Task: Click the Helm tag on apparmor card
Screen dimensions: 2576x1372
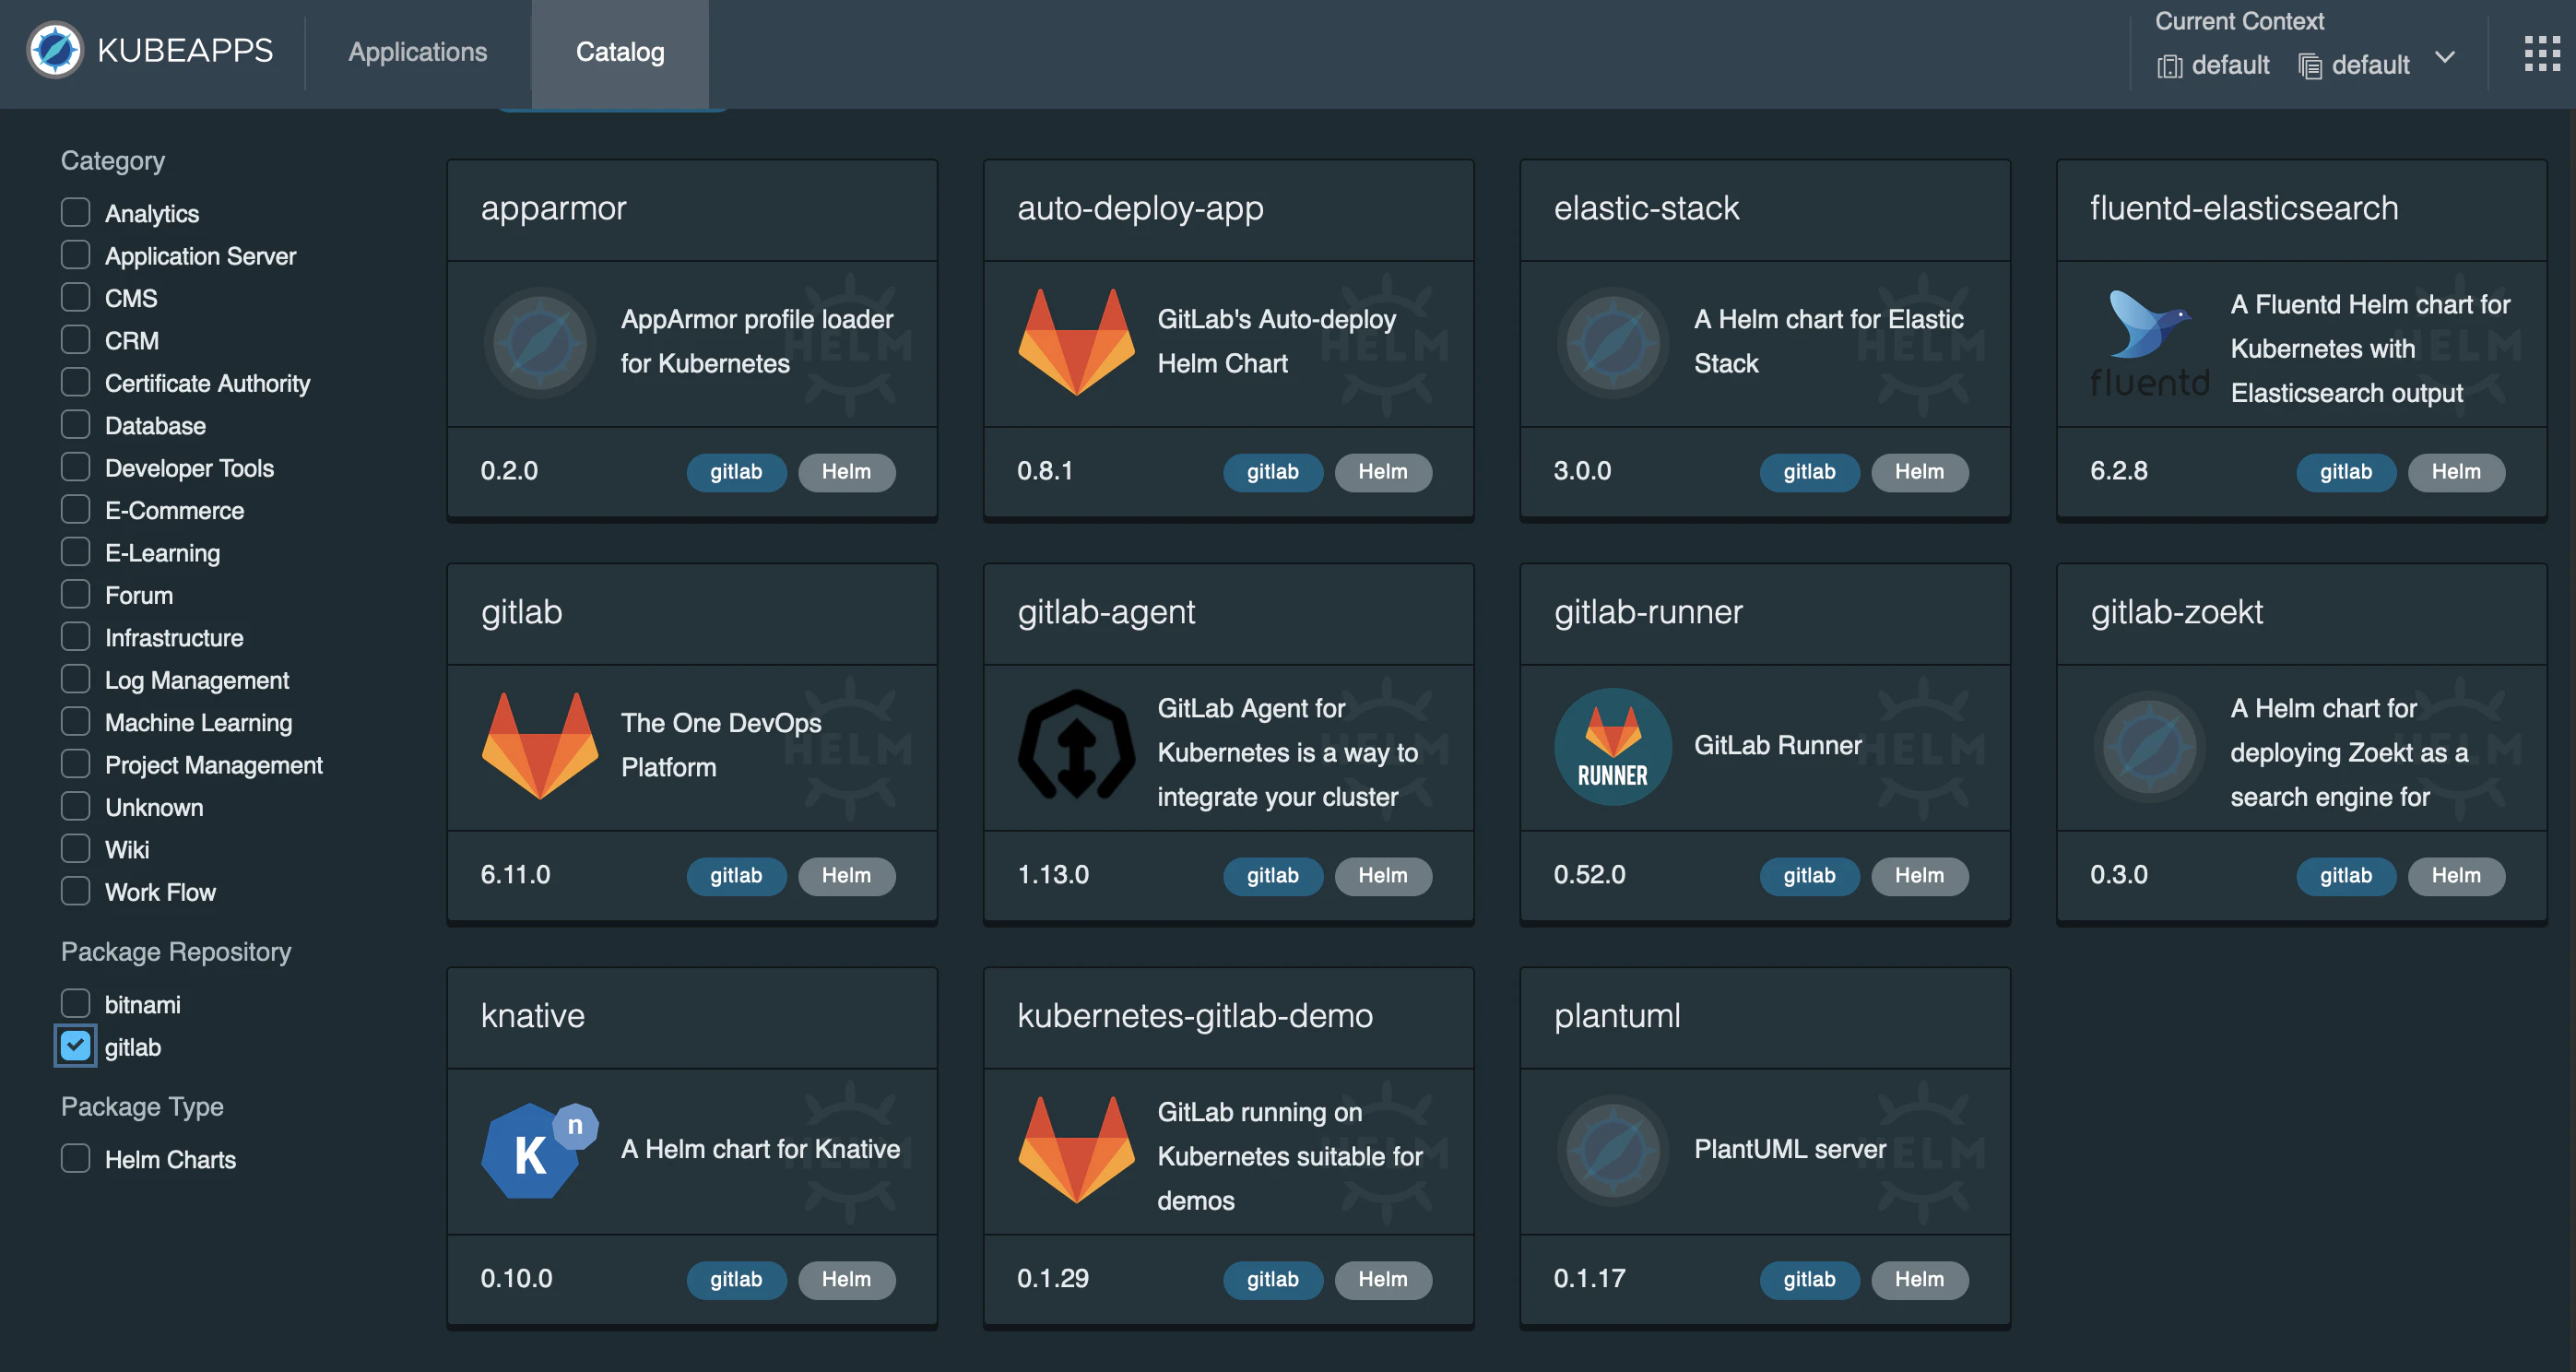Action: [846, 472]
